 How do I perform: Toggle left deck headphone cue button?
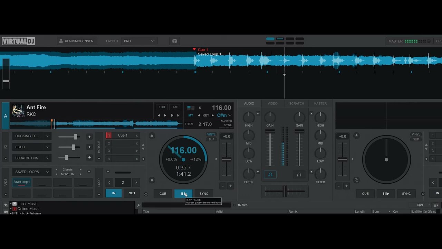(x=270, y=175)
